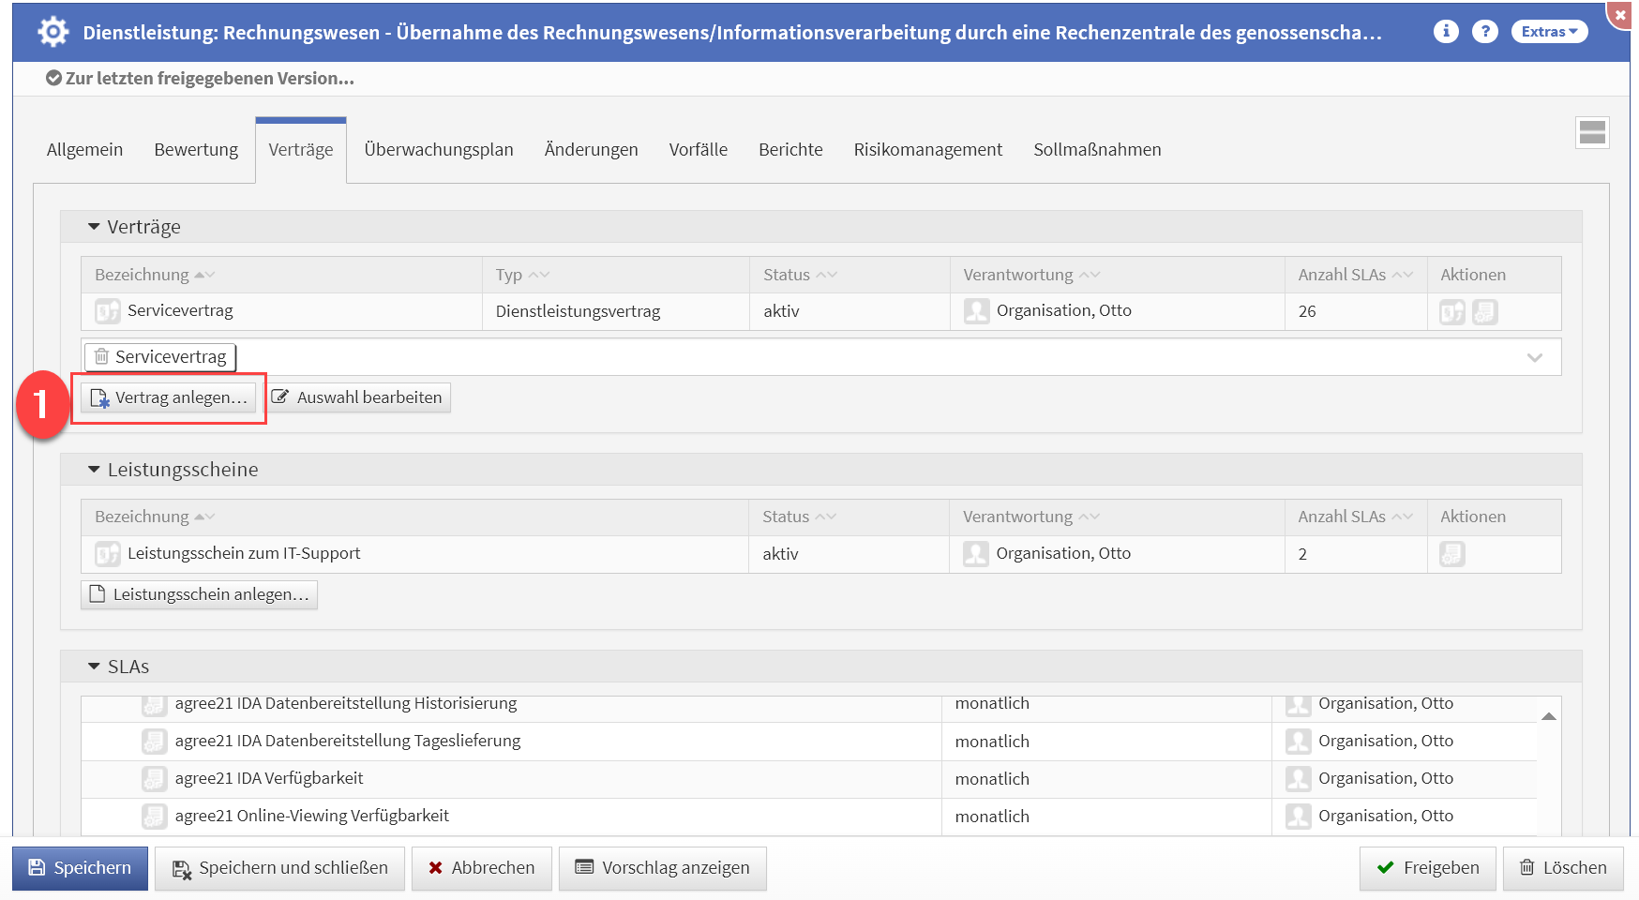Click the second action icon in the Servicevertrag row

(1484, 311)
